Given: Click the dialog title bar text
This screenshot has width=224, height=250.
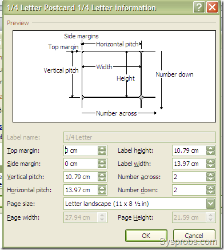Looking at the screenshot, I should click(82, 8).
